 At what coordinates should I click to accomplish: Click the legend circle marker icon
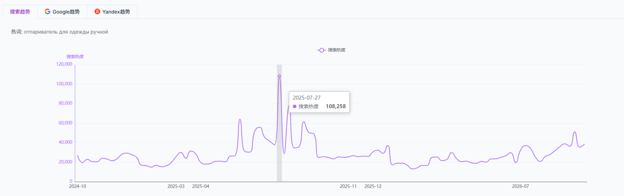point(321,50)
